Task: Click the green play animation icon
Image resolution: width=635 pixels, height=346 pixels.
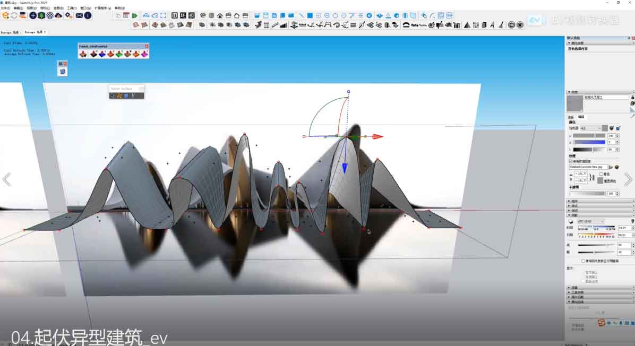Action: [x=135, y=16]
